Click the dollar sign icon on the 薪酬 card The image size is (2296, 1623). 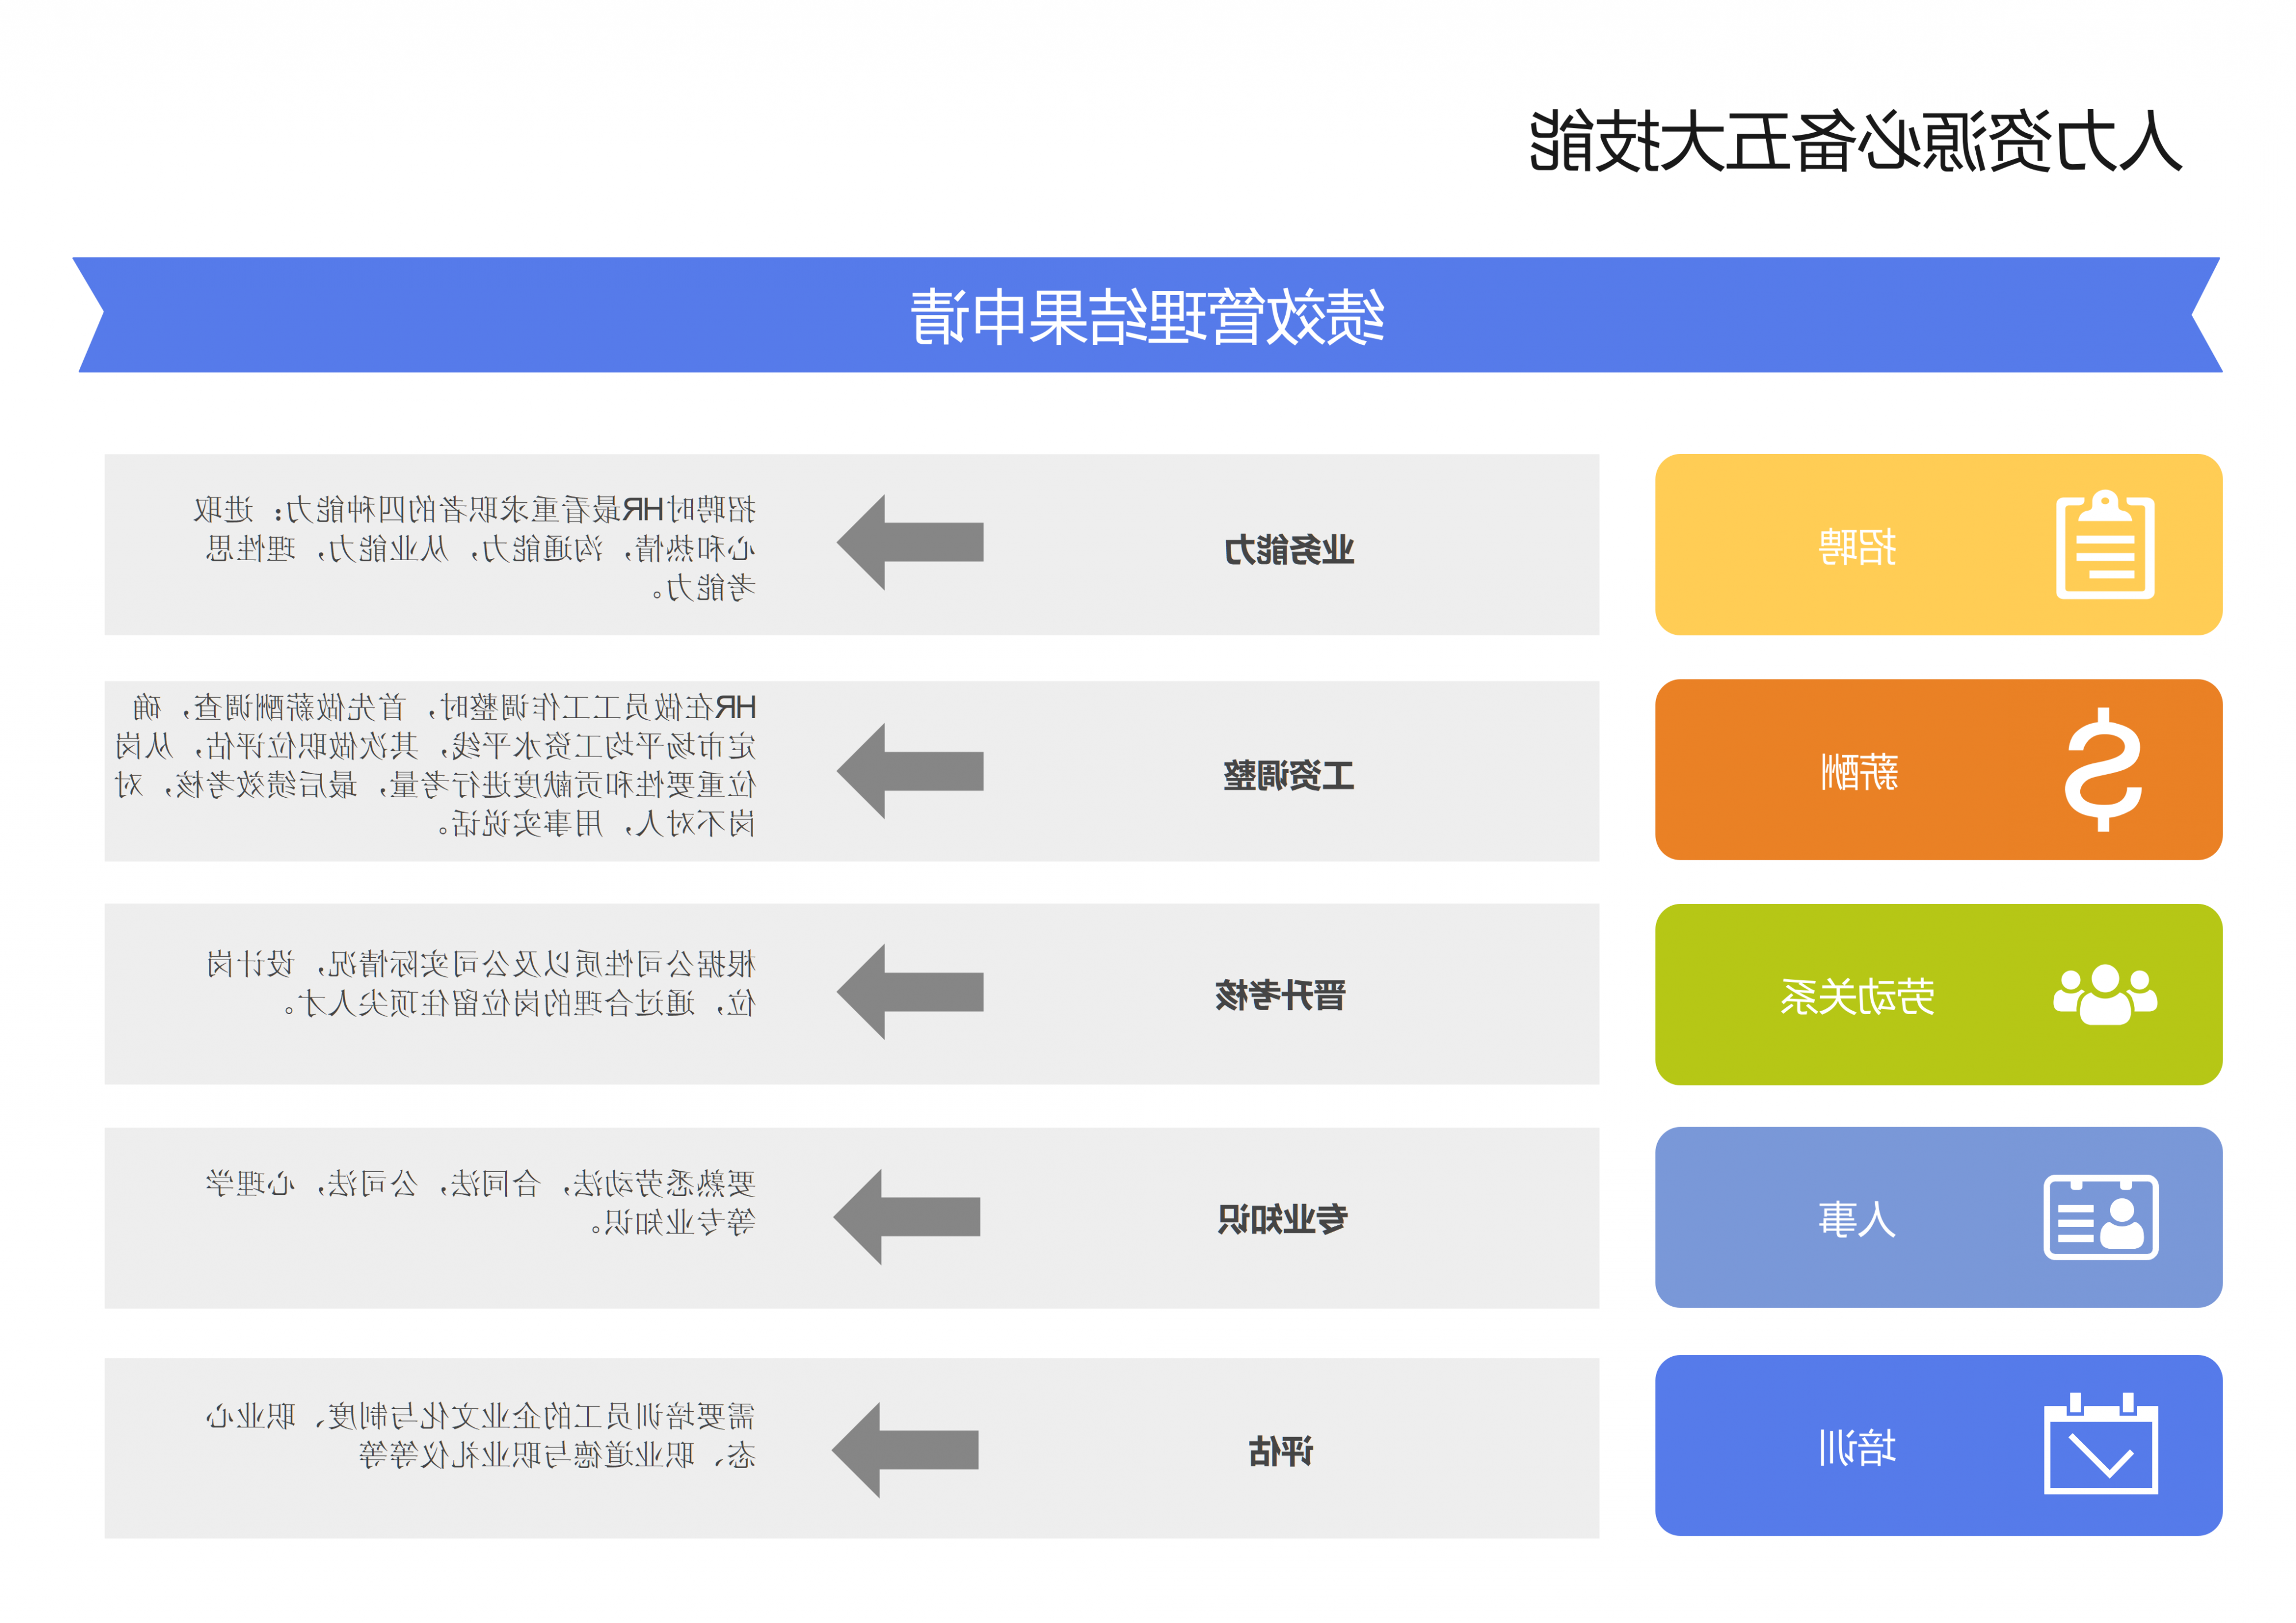[2103, 769]
